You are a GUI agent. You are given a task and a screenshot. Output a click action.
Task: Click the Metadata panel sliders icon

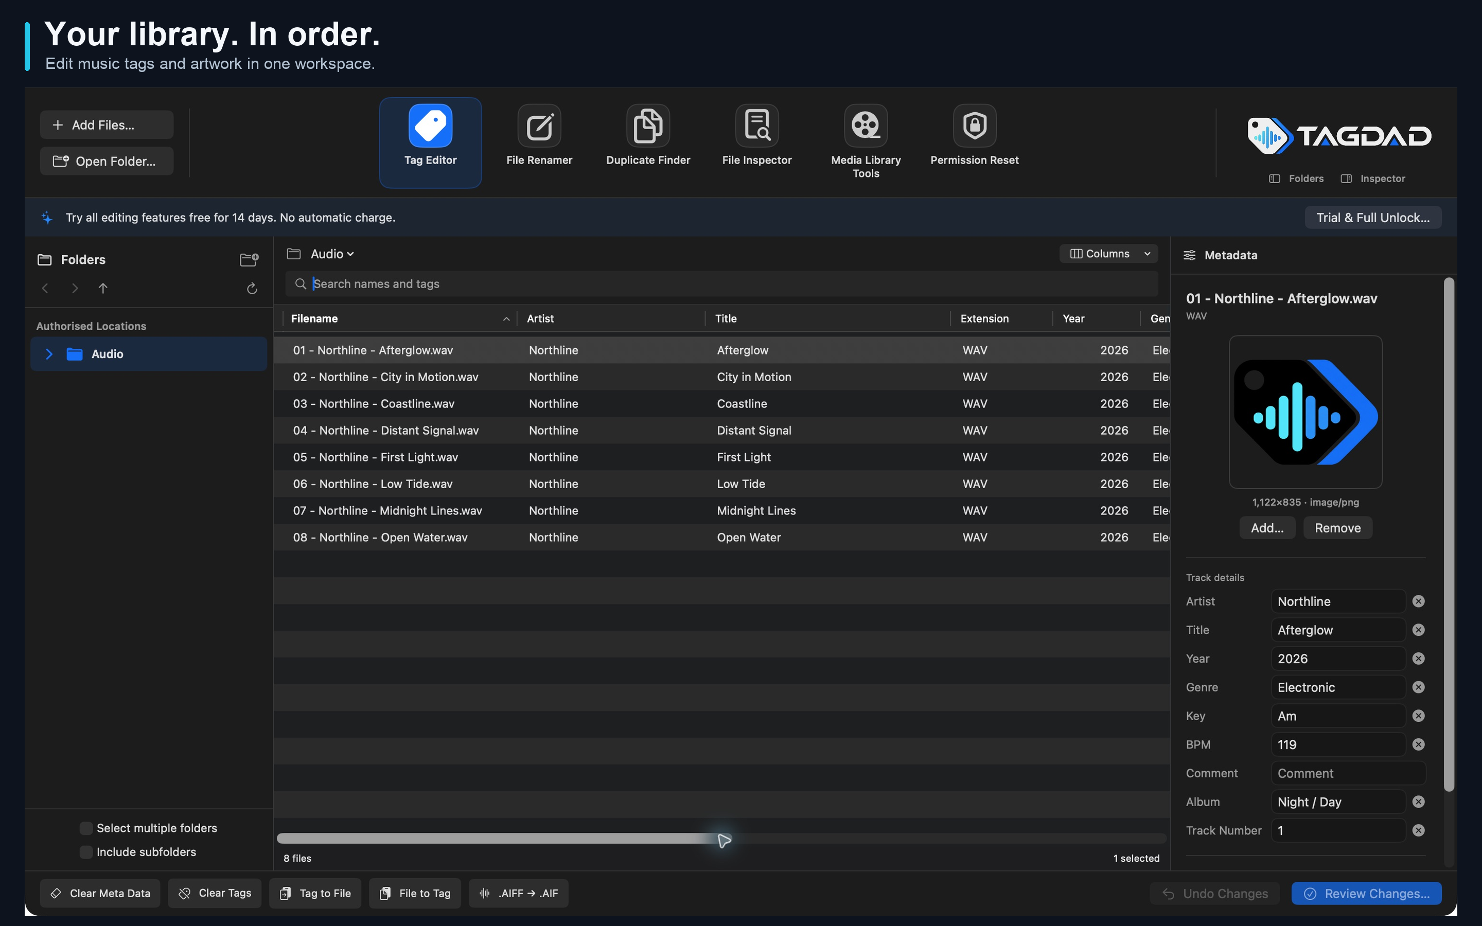pos(1189,255)
